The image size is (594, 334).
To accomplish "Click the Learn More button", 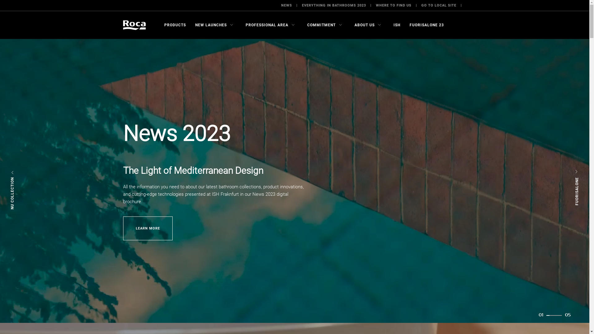I will [x=148, y=228].
